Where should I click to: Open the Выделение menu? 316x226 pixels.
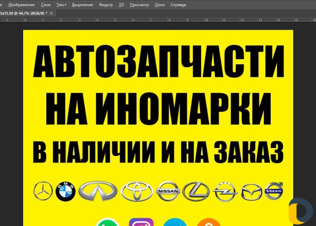83,5
